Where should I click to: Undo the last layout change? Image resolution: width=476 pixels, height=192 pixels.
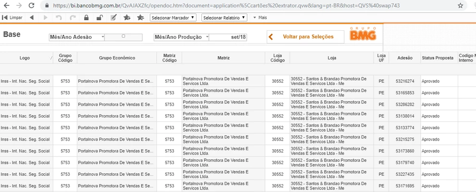[x=59, y=18]
